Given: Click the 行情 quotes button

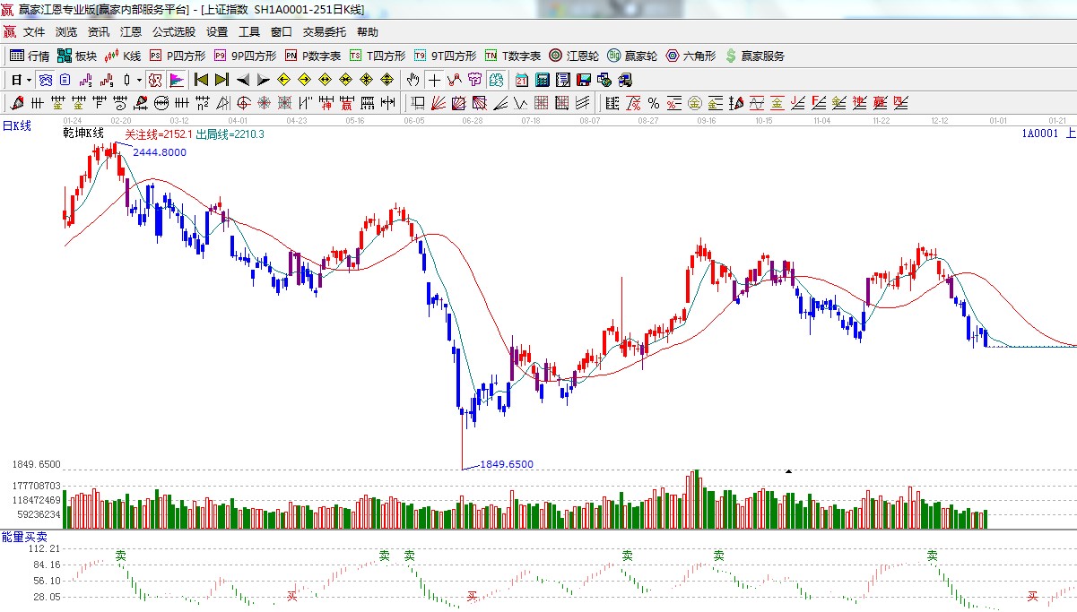Looking at the screenshot, I should tap(30, 56).
